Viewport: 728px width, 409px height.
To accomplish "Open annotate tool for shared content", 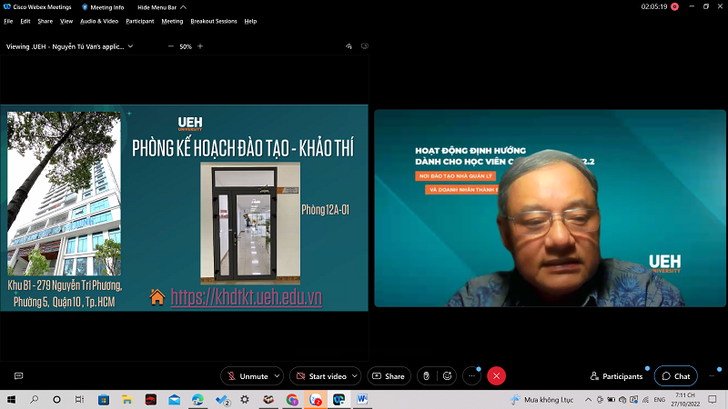I will pyautogui.click(x=349, y=46).
